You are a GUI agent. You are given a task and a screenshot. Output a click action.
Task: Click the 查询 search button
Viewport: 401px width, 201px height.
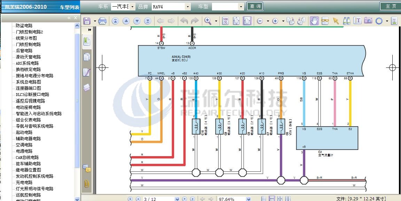pyautogui.click(x=255, y=6)
